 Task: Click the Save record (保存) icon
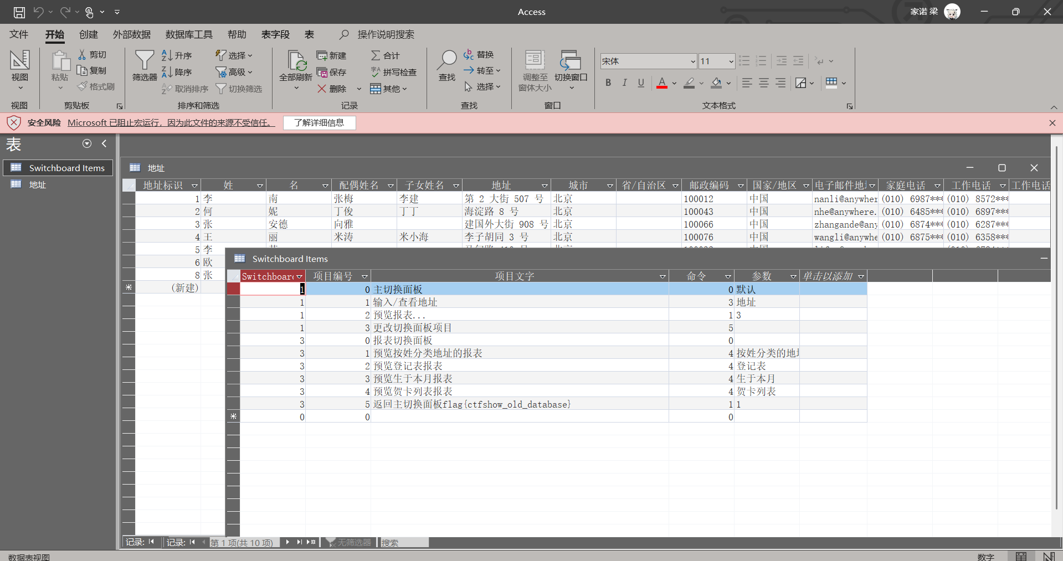pyautogui.click(x=322, y=72)
